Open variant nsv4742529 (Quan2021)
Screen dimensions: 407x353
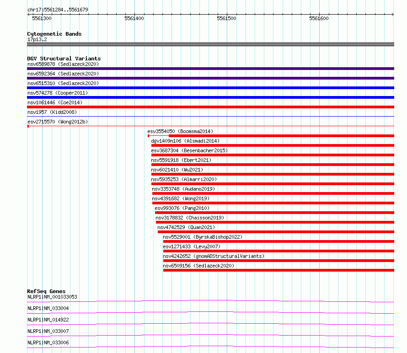click(x=186, y=227)
